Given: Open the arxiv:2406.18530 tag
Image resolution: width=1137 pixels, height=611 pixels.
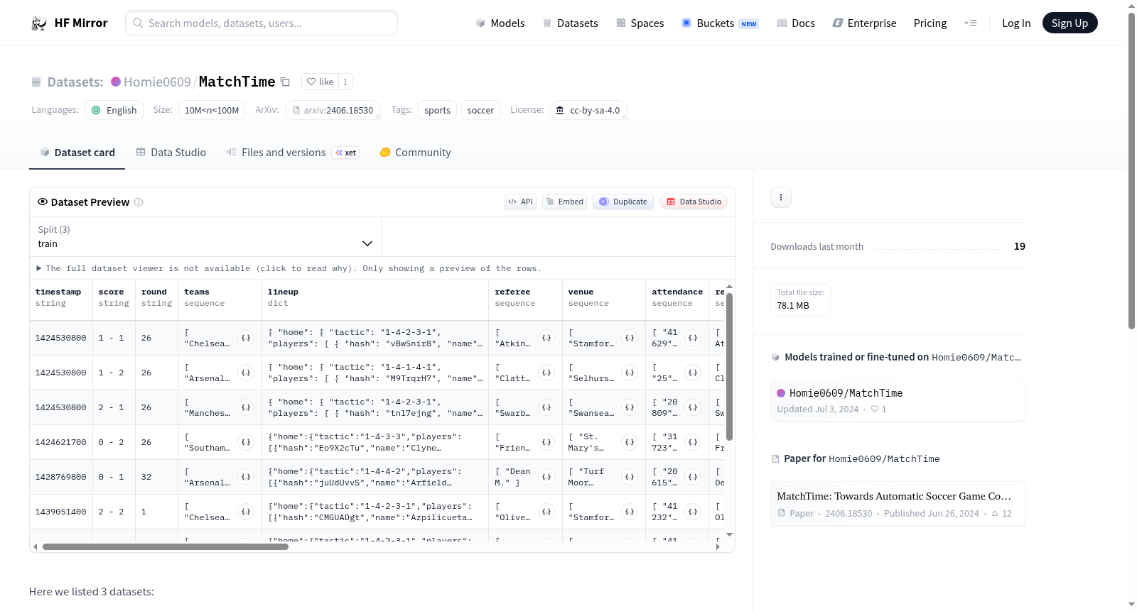Looking at the screenshot, I should 333,110.
